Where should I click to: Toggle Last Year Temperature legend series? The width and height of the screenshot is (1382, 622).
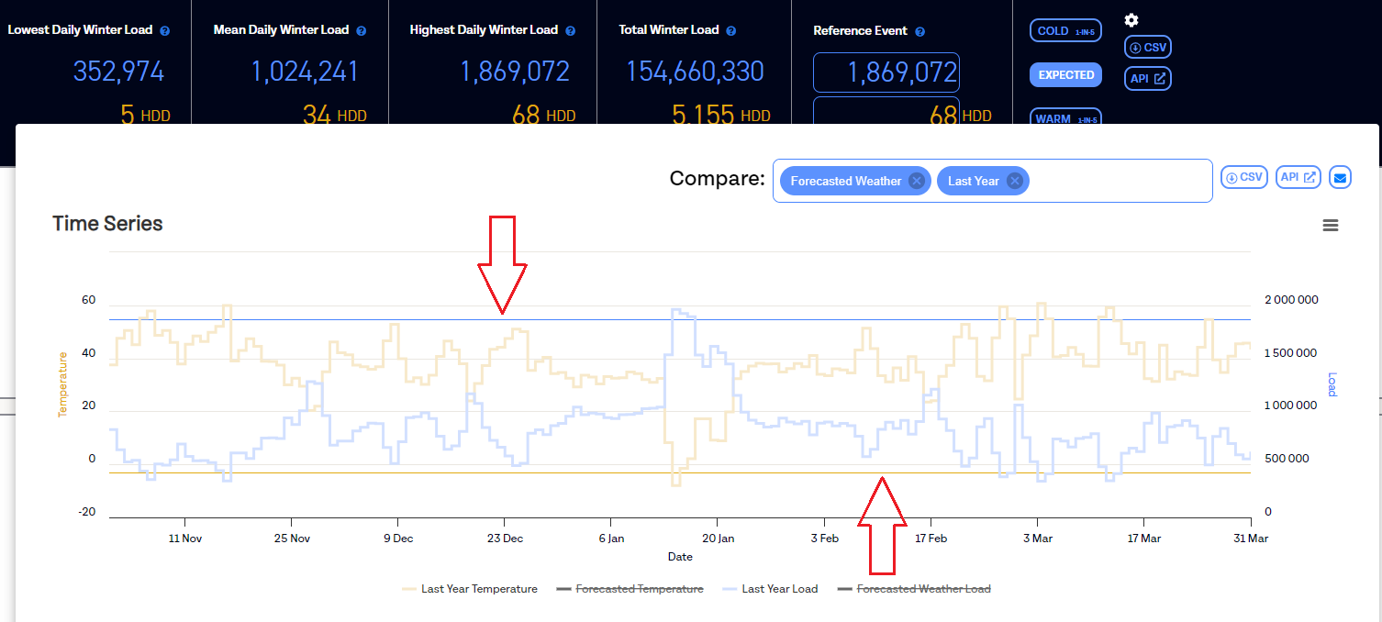coord(470,589)
